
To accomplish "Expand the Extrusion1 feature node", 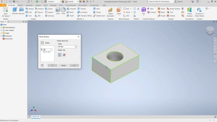I will (x=1, y=36).
